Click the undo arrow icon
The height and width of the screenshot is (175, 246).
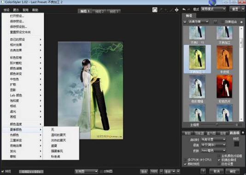click(184, 10)
